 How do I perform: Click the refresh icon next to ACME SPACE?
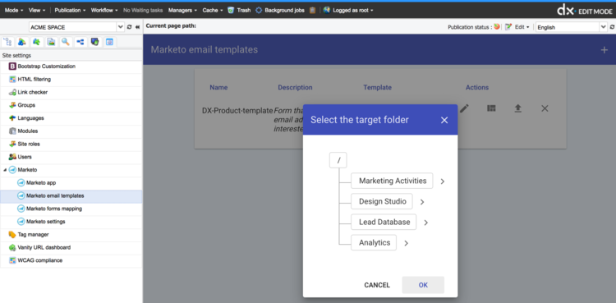coord(129,27)
